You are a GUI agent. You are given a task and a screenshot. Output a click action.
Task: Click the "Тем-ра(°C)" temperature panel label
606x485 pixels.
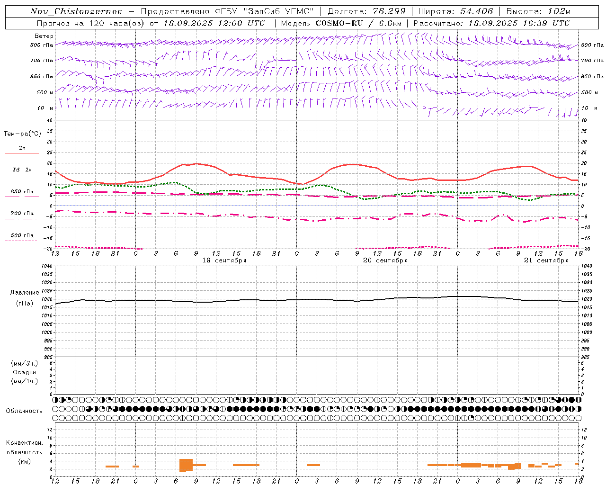tap(22, 134)
